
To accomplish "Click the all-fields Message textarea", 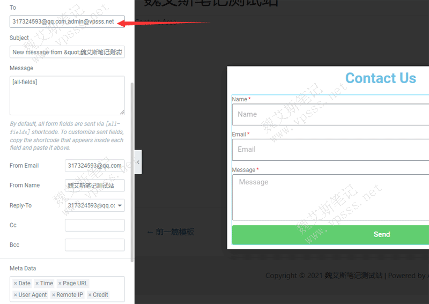I will (x=66, y=95).
